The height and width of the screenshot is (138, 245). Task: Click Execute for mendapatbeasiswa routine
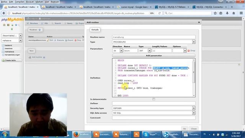tap(59, 40)
